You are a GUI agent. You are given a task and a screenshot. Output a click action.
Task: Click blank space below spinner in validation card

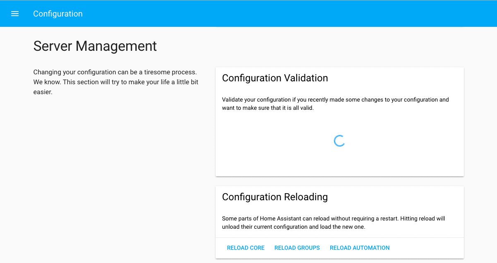[339, 163]
